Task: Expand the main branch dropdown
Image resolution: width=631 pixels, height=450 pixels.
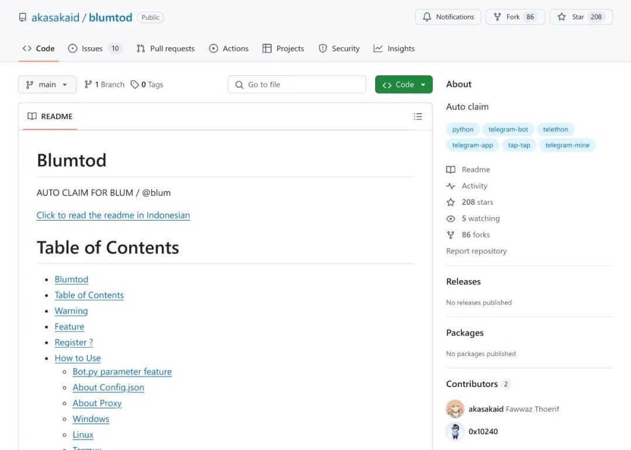Action: pyautogui.click(x=47, y=85)
